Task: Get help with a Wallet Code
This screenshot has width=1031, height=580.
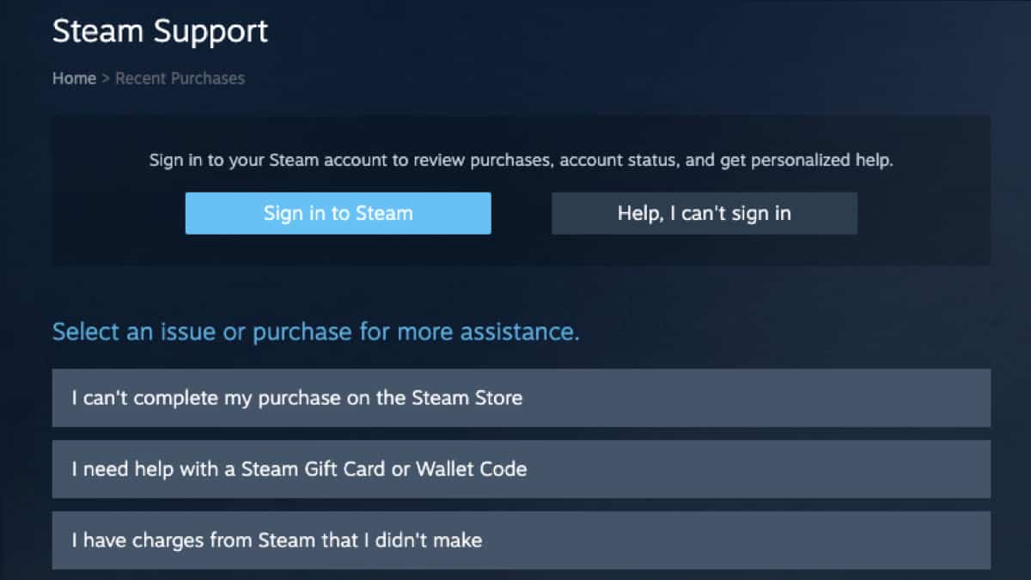Action: tap(521, 469)
